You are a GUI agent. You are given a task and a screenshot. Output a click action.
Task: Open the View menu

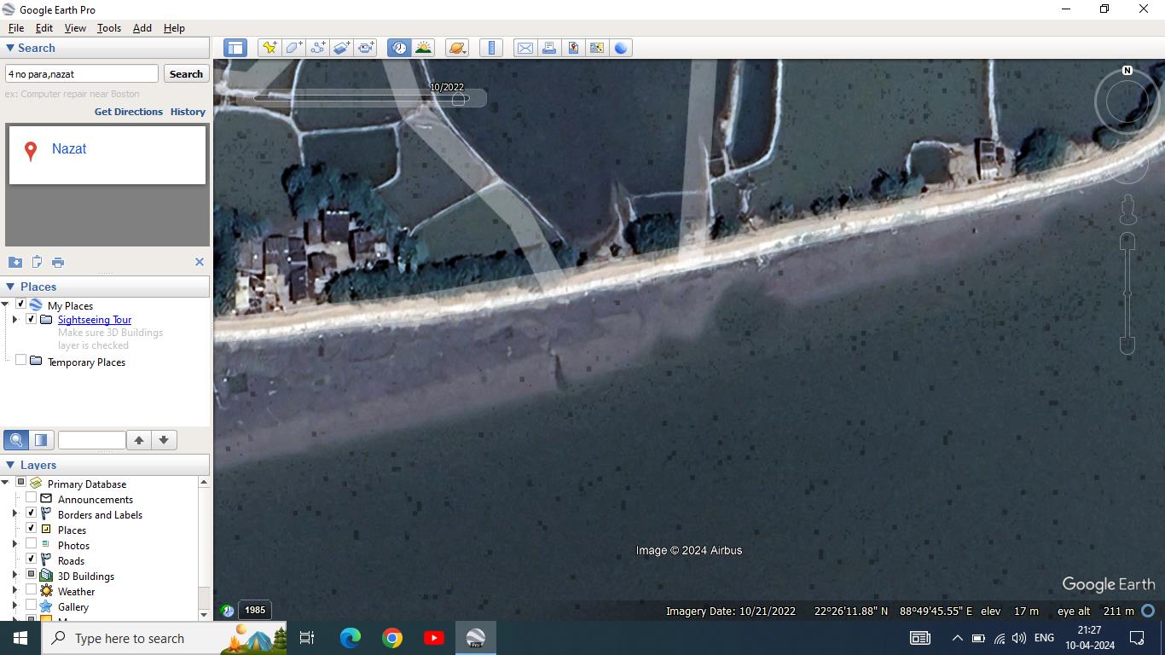(75, 28)
